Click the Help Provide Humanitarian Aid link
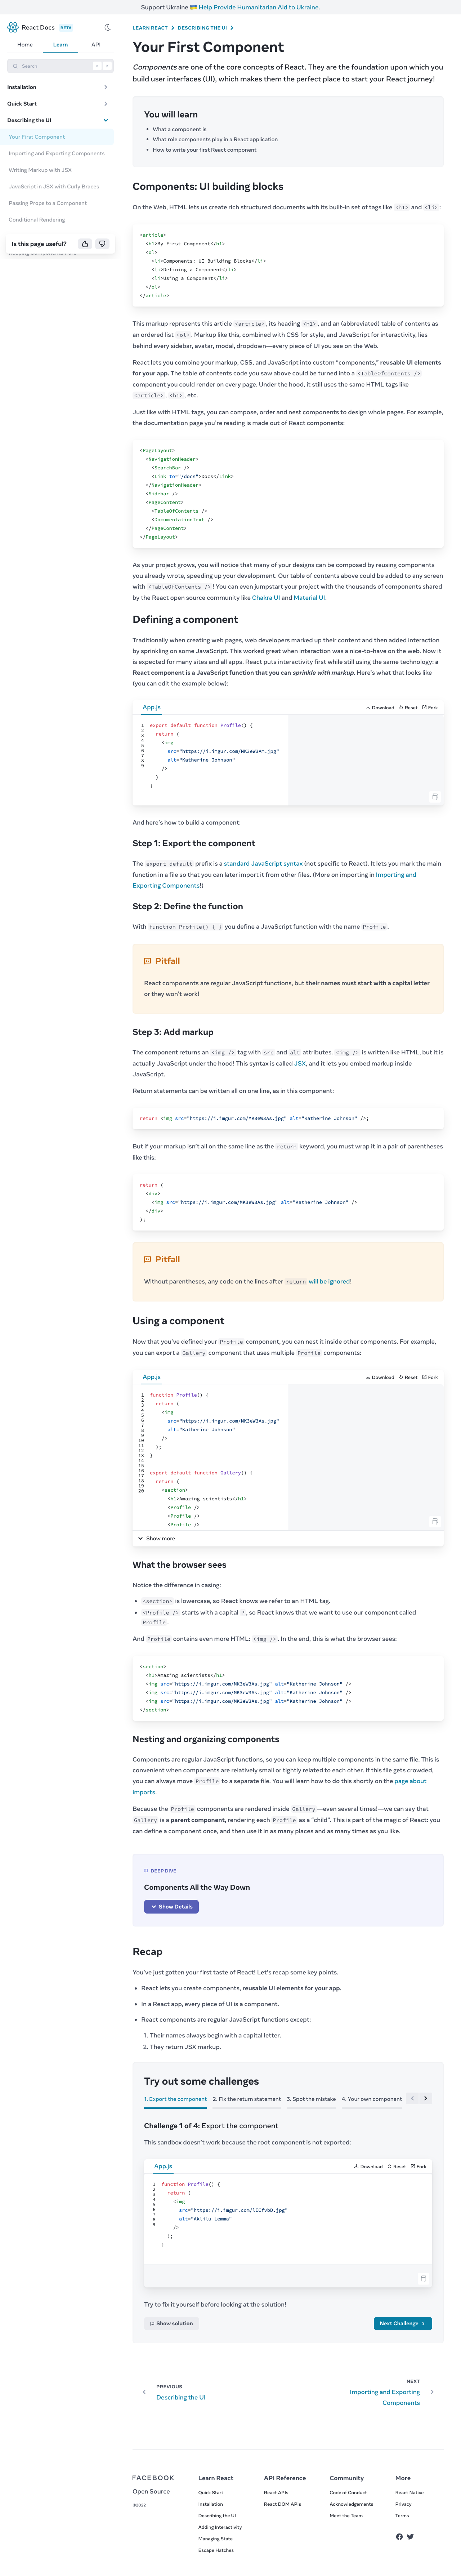 click(259, 7)
